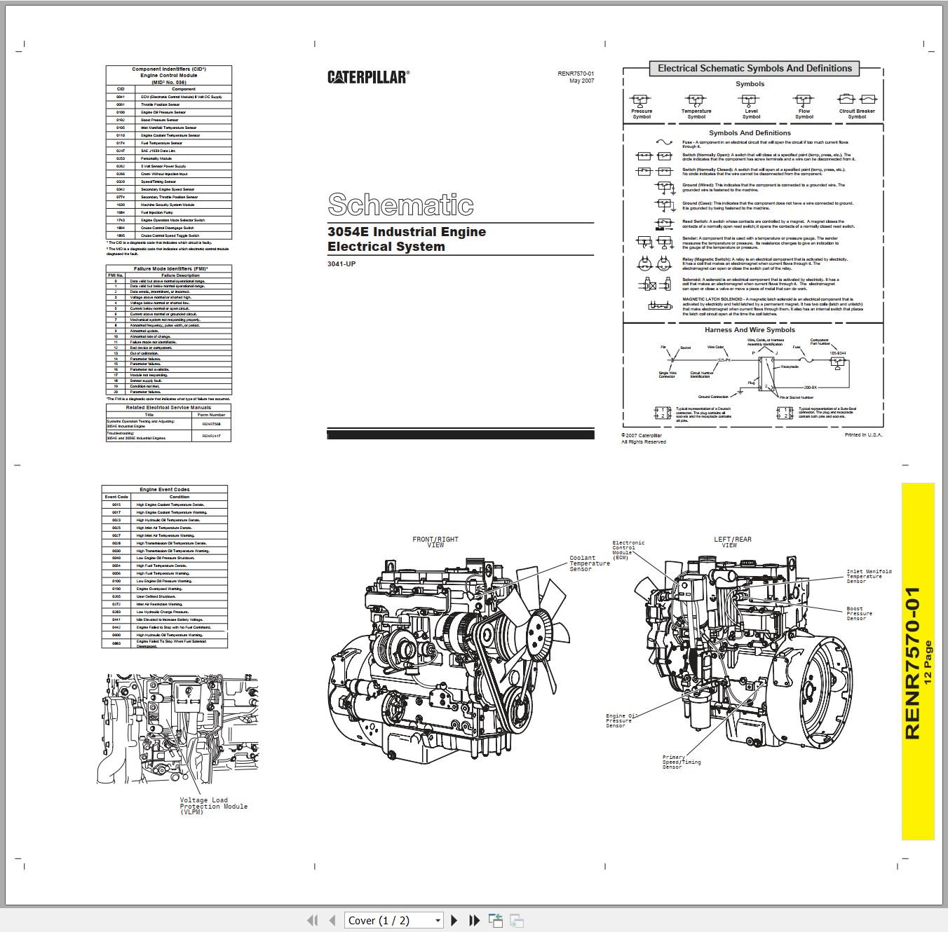948x932 pixels.
Task: Click the large Schematic title
Action: pos(400,205)
